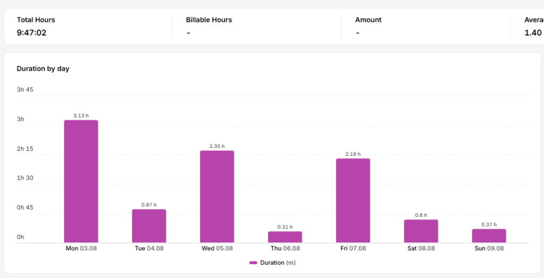Viewport: 544px width, 278px height.
Task: Click the 0.87 h data label
Action: [149, 205]
